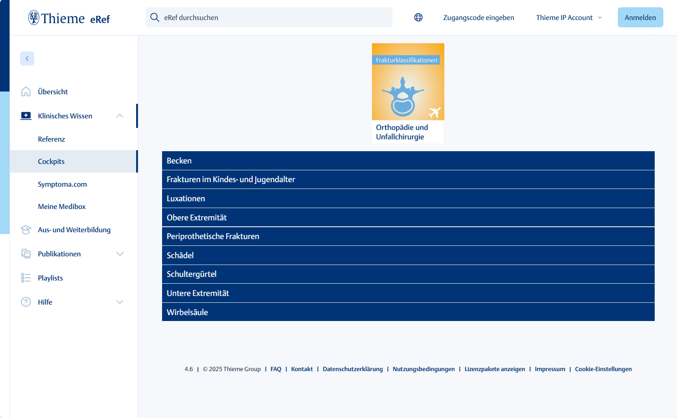Image resolution: width=677 pixels, height=418 pixels.
Task: Click the Playlists list icon
Action: pos(26,278)
